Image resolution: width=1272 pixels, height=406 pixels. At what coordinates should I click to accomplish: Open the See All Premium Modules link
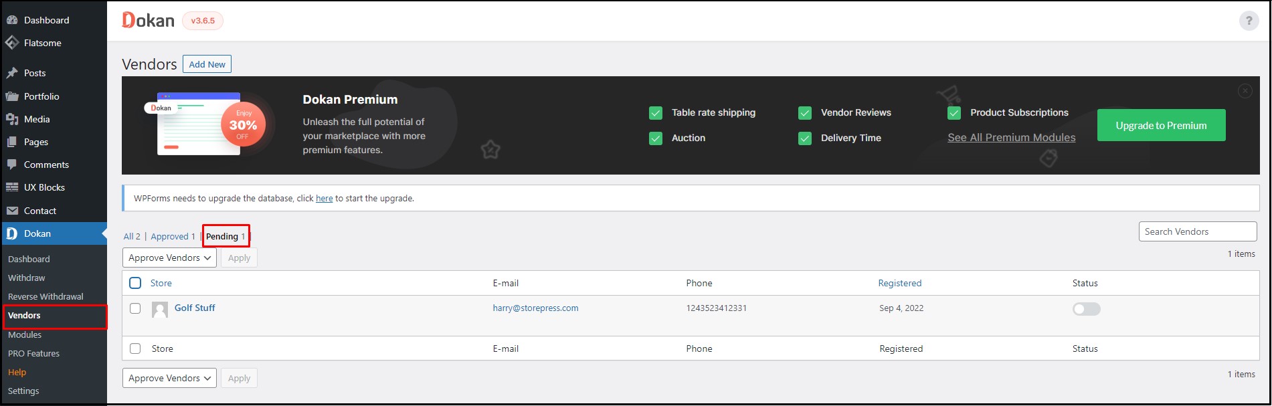[x=1011, y=137]
